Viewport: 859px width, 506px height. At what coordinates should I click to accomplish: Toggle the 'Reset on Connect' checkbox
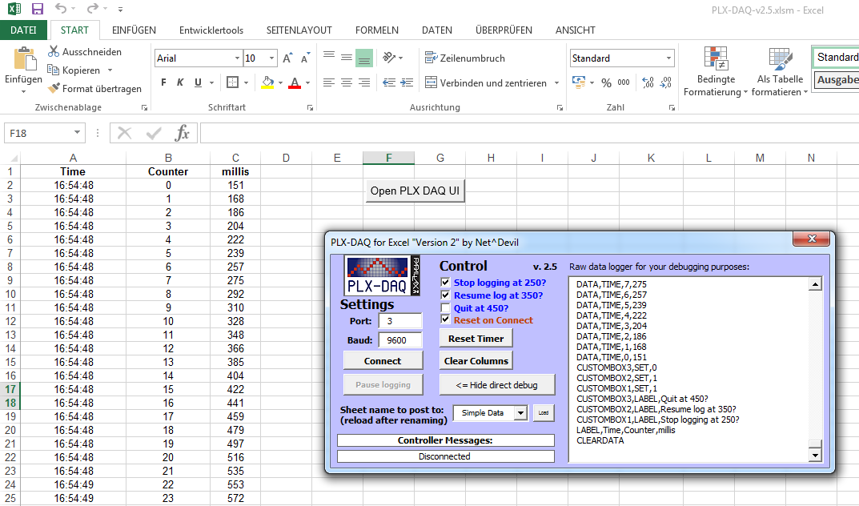click(445, 319)
